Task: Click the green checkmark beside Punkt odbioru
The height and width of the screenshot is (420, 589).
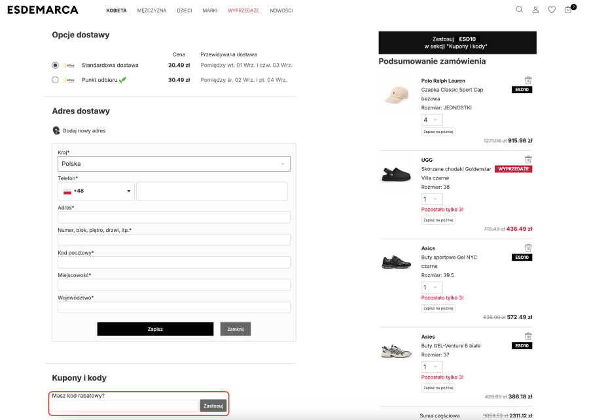Action: pos(122,80)
